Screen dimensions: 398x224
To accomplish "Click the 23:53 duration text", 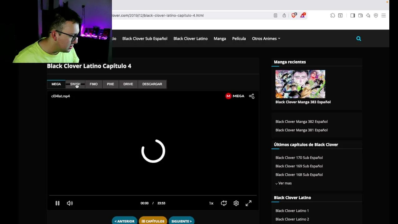I will point(161,203).
